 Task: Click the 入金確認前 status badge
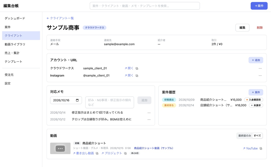tap(254, 100)
